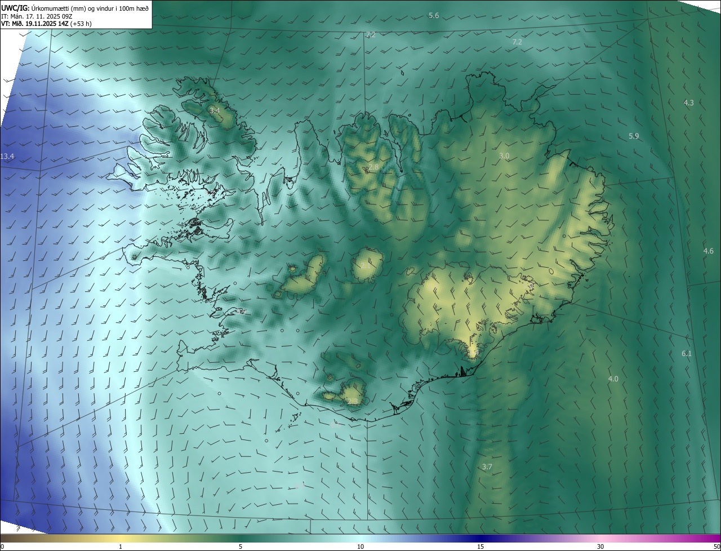Select the map value label 6.1

(x=687, y=353)
